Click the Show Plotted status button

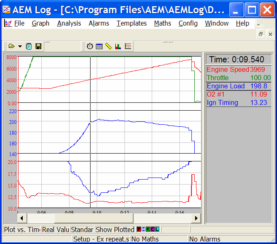(x=115, y=230)
